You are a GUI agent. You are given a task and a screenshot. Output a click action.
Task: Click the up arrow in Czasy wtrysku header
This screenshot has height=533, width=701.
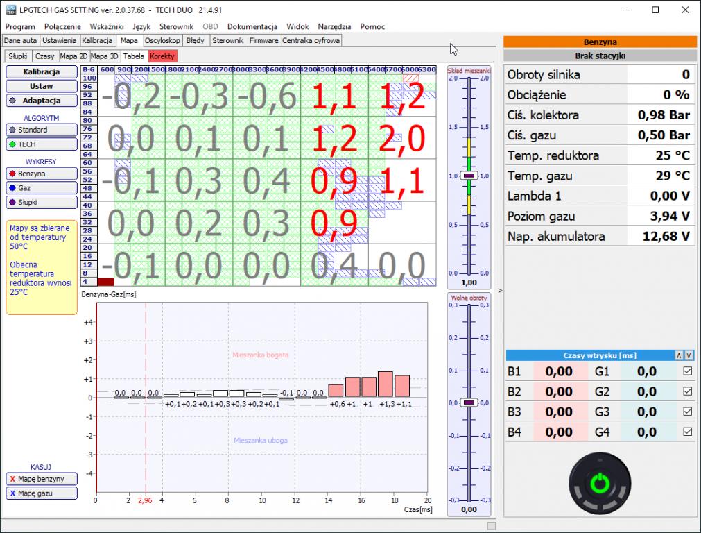click(x=680, y=355)
